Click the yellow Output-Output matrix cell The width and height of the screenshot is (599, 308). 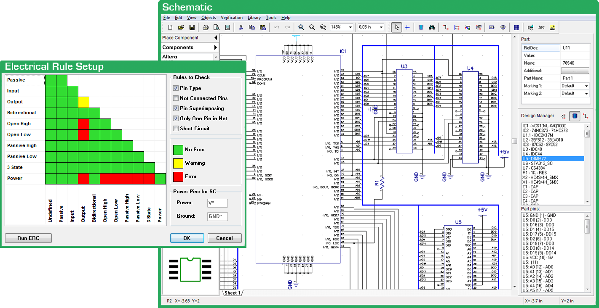click(x=83, y=102)
